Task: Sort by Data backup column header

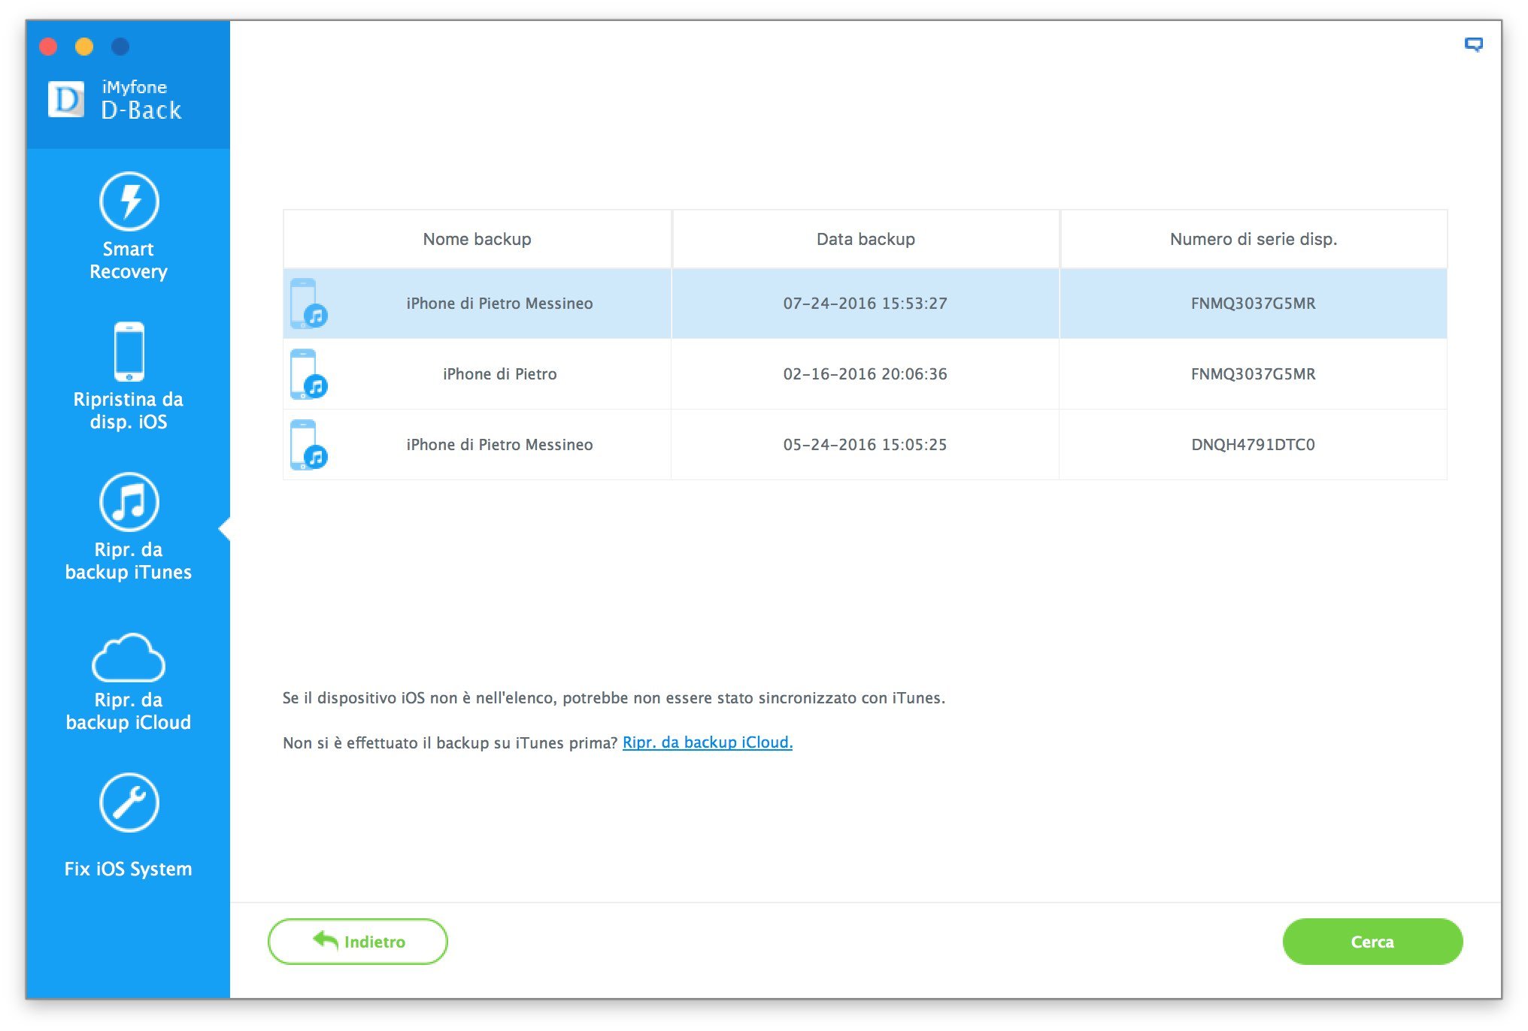Action: point(866,239)
